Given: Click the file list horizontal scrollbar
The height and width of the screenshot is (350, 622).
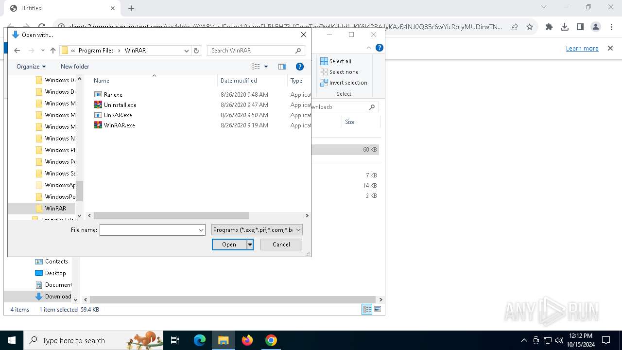Looking at the screenshot, I should [171, 215].
